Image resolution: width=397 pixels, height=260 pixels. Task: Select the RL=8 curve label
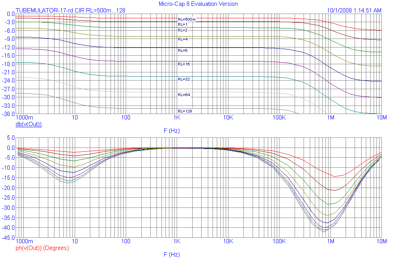tap(183, 50)
